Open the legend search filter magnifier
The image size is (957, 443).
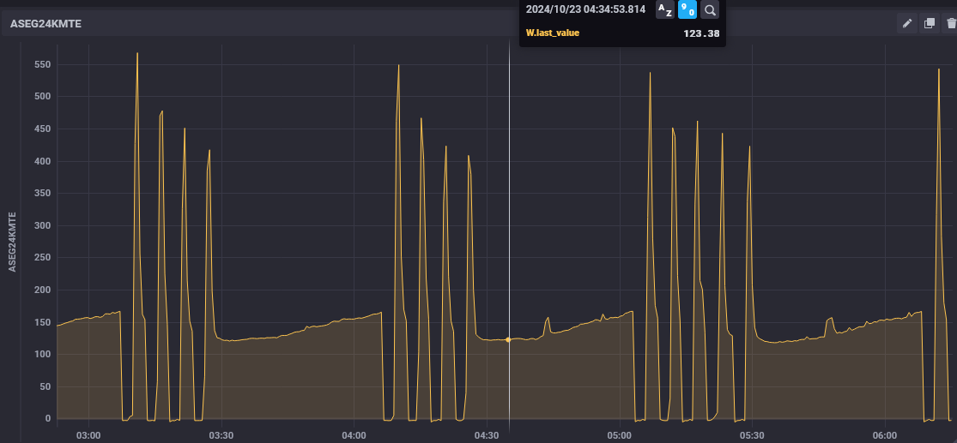coord(711,10)
